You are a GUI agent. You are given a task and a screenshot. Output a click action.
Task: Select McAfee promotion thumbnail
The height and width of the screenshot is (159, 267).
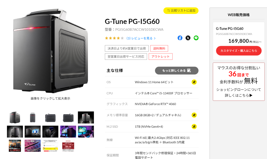[x=68, y=146]
